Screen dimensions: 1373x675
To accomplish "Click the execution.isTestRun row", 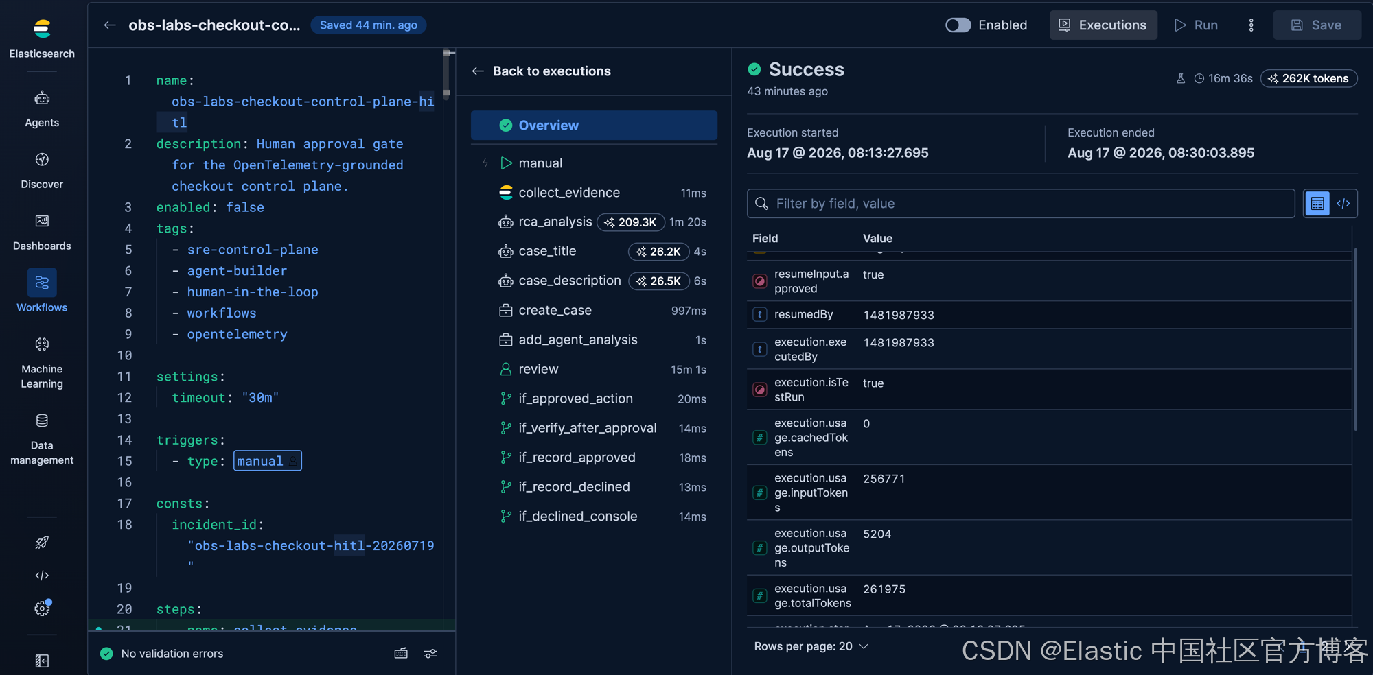I will coord(1049,390).
